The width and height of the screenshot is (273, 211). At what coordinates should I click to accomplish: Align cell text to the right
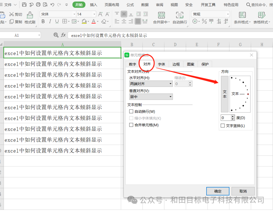pos(131,21)
